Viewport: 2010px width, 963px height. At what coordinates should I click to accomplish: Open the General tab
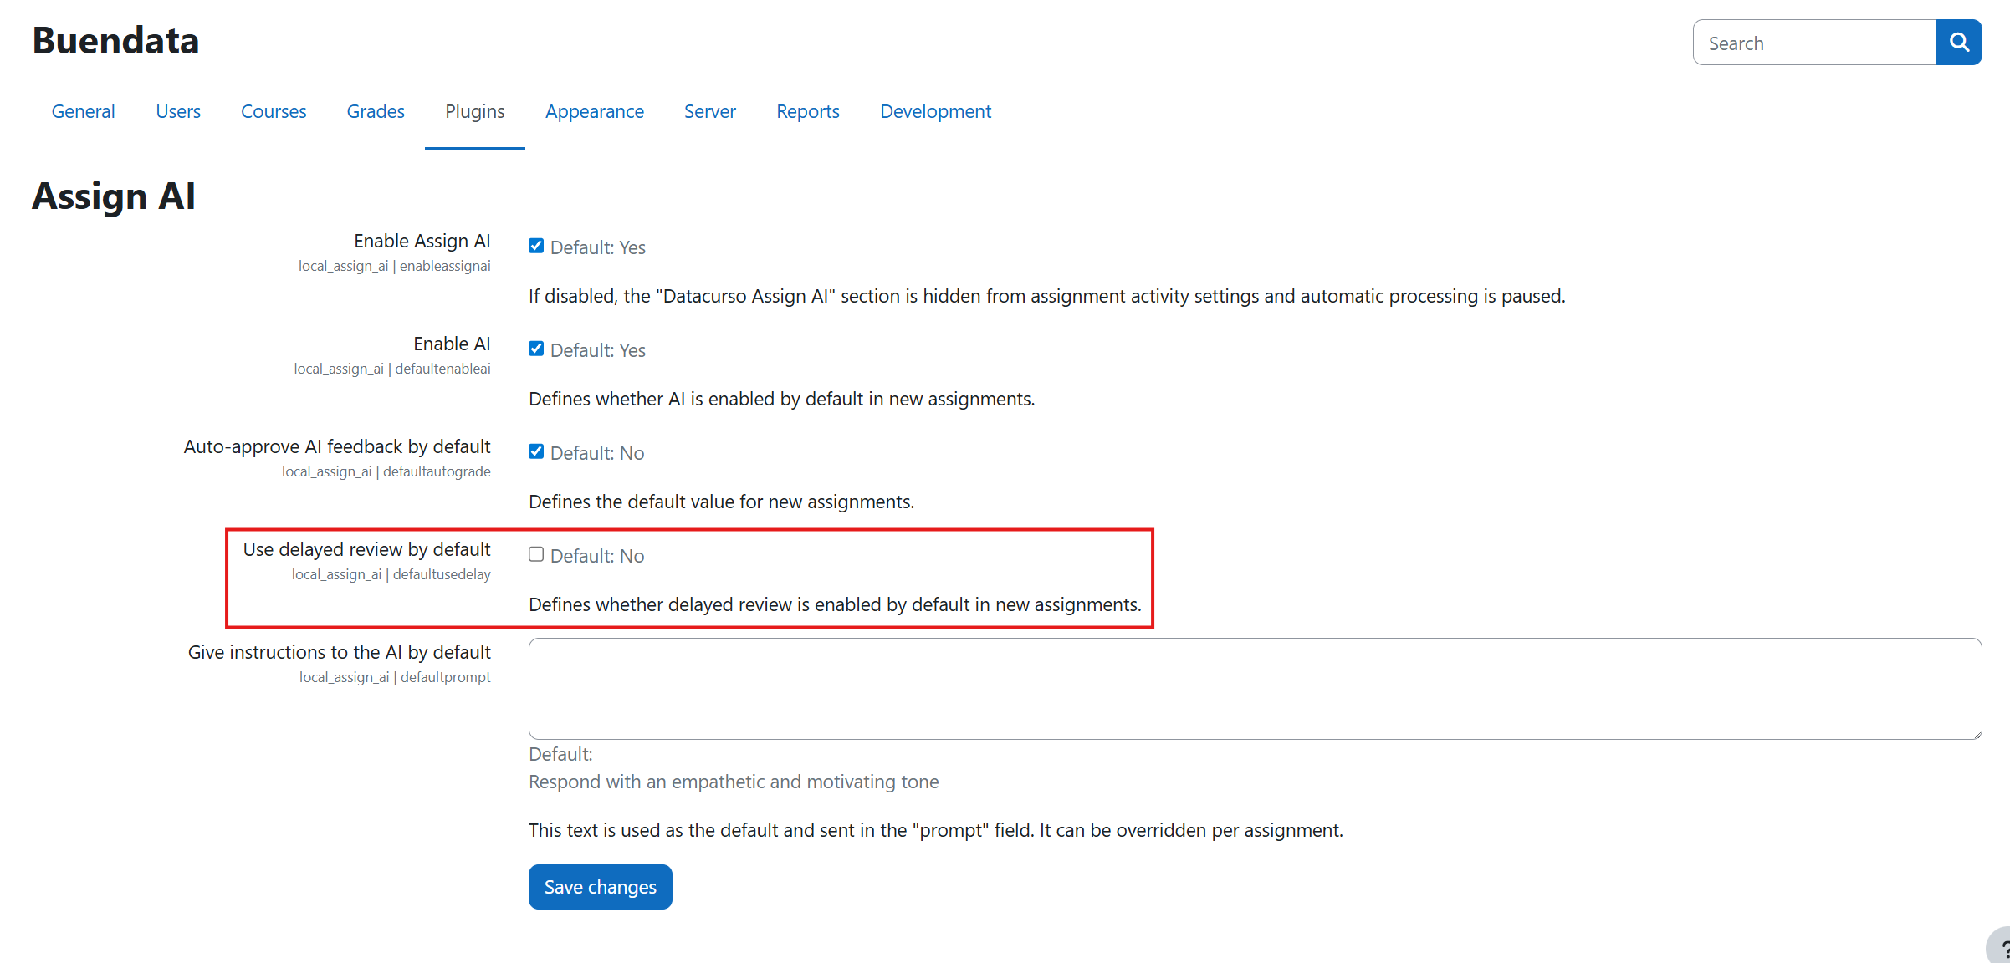(x=83, y=111)
